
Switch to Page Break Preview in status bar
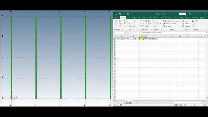click(x=185, y=105)
